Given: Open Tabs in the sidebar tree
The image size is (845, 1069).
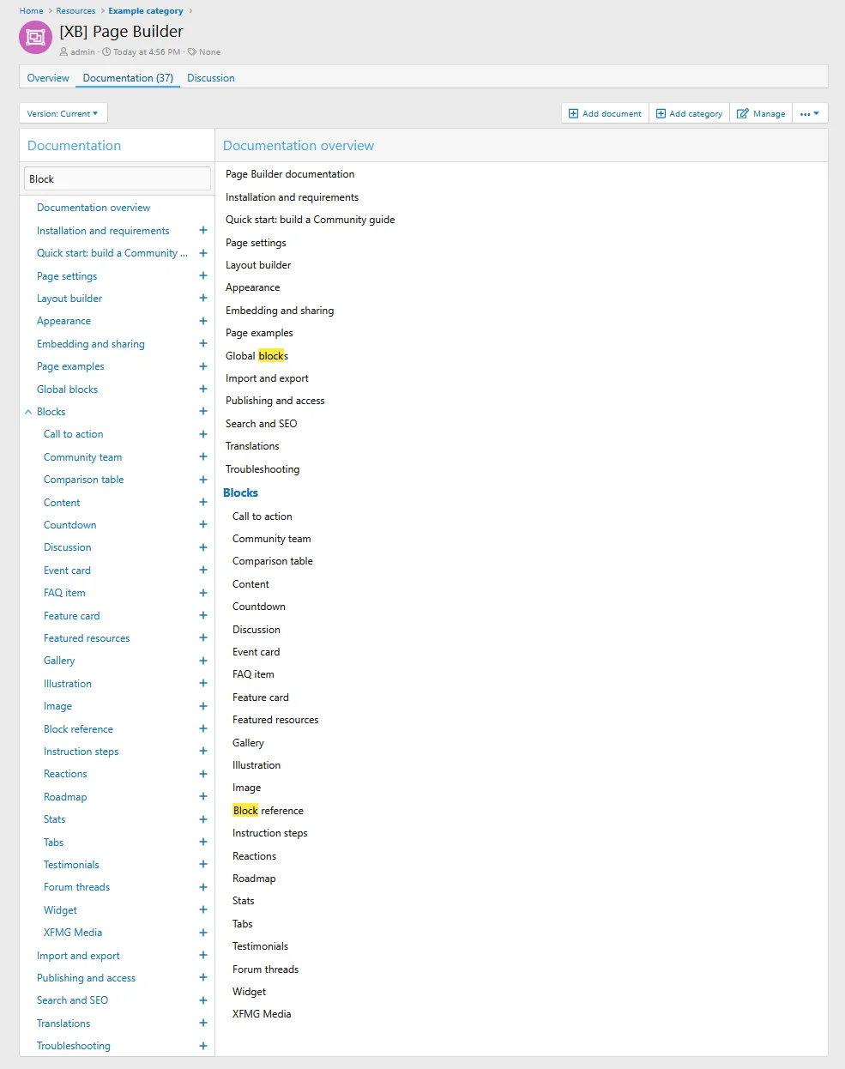Looking at the screenshot, I should point(54,843).
